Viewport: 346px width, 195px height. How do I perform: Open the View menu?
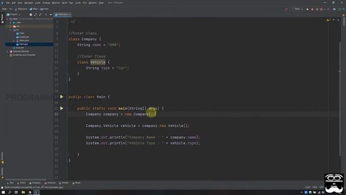20,3
